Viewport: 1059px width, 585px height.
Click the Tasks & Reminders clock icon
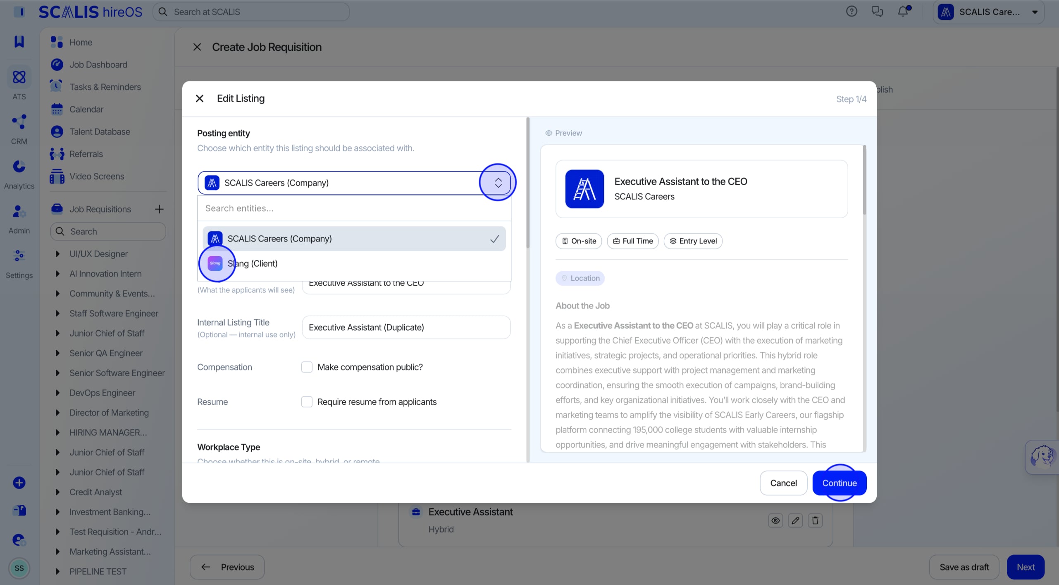[x=56, y=87]
